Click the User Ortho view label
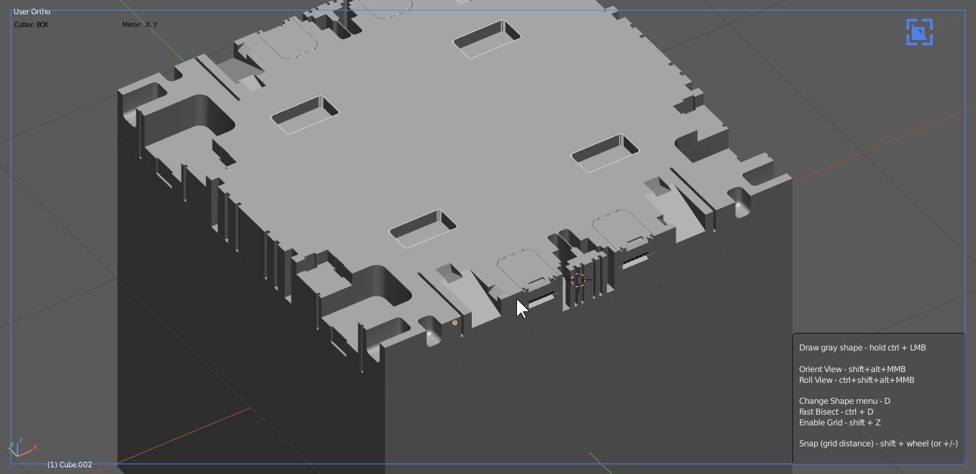Image resolution: width=976 pixels, height=474 pixels. click(x=32, y=11)
